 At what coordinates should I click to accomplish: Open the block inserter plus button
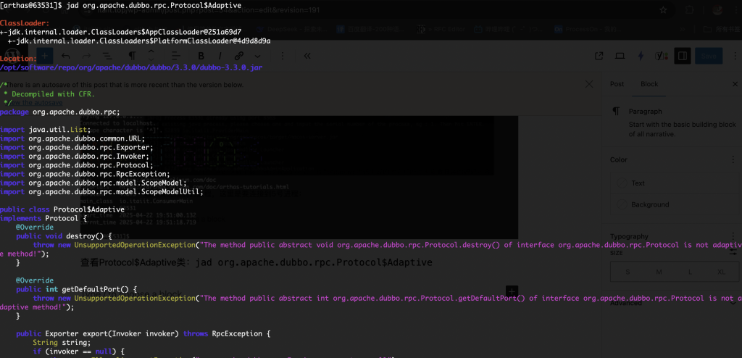tap(44, 56)
